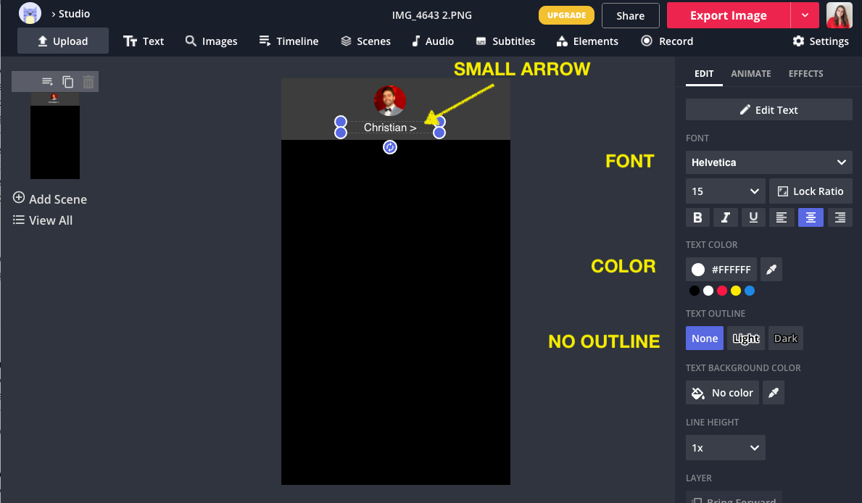Click the Lock Ratio button
Viewport: 862px width, 503px height.
tap(811, 191)
